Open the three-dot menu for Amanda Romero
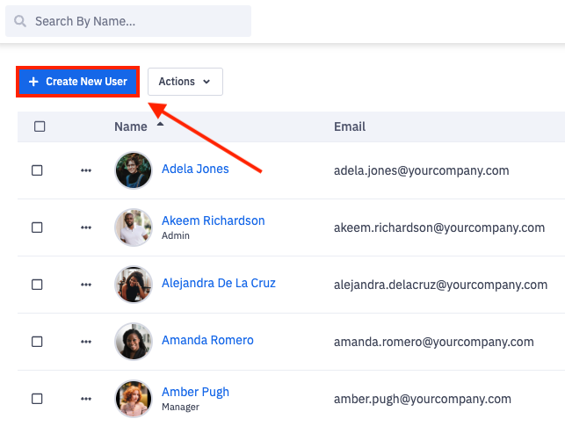 (x=86, y=342)
